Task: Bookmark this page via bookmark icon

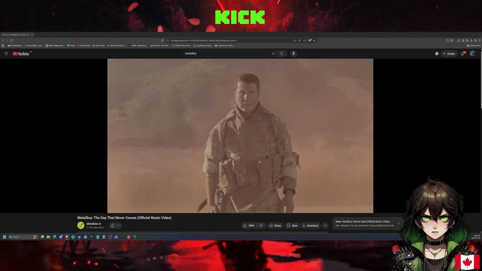Action: click(x=162, y=40)
